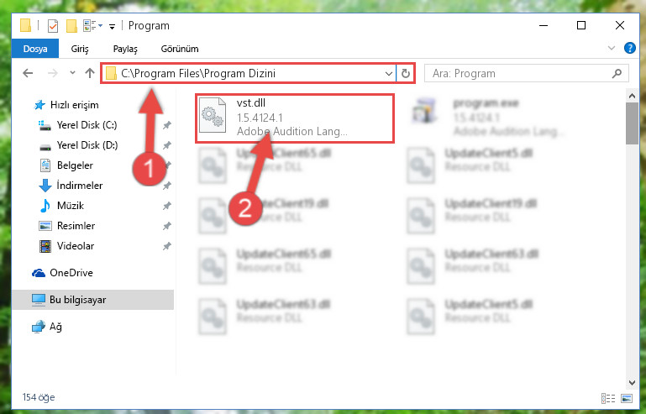Open the recent locations dropdown arrow
This screenshot has height=414, width=646.
pyautogui.click(x=72, y=73)
